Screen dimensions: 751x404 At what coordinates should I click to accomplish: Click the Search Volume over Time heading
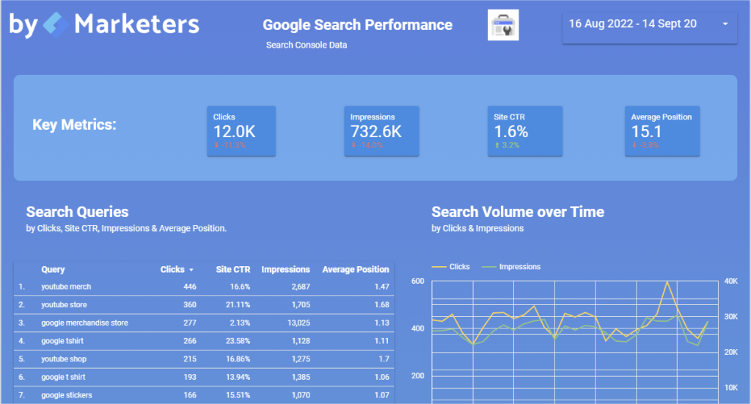point(518,212)
